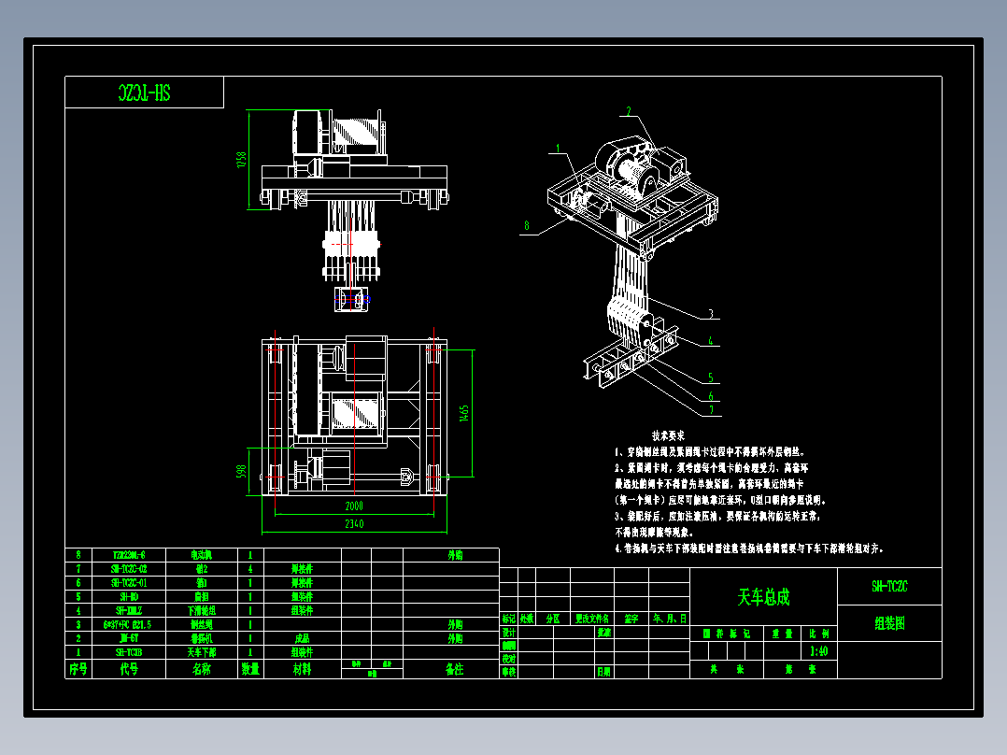Click the 签字 header cell
The width and height of the screenshot is (1007, 755).
(x=631, y=619)
